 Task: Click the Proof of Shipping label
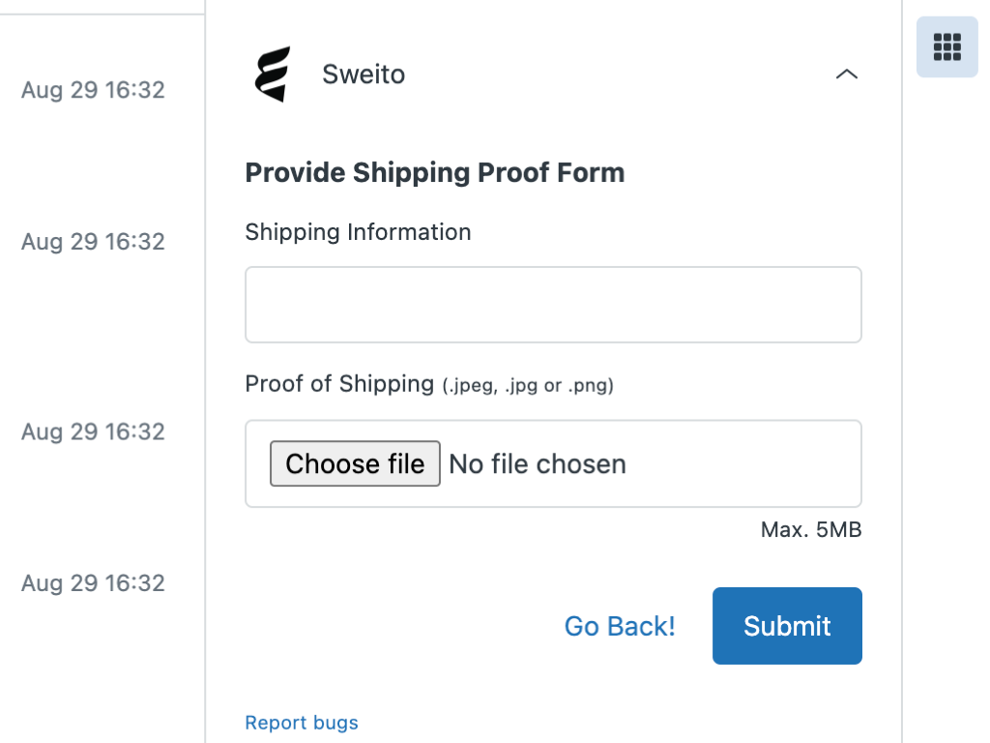tap(339, 384)
